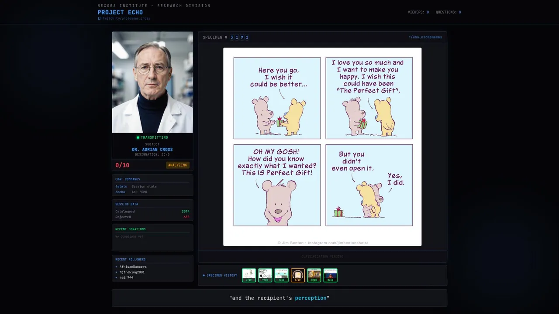Click follower AfricanDancers
The height and width of the screenshot is (314, 559).
(x=133, y=267)
